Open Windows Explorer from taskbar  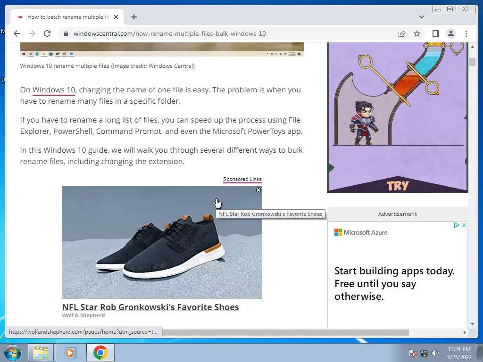(41, 353)
